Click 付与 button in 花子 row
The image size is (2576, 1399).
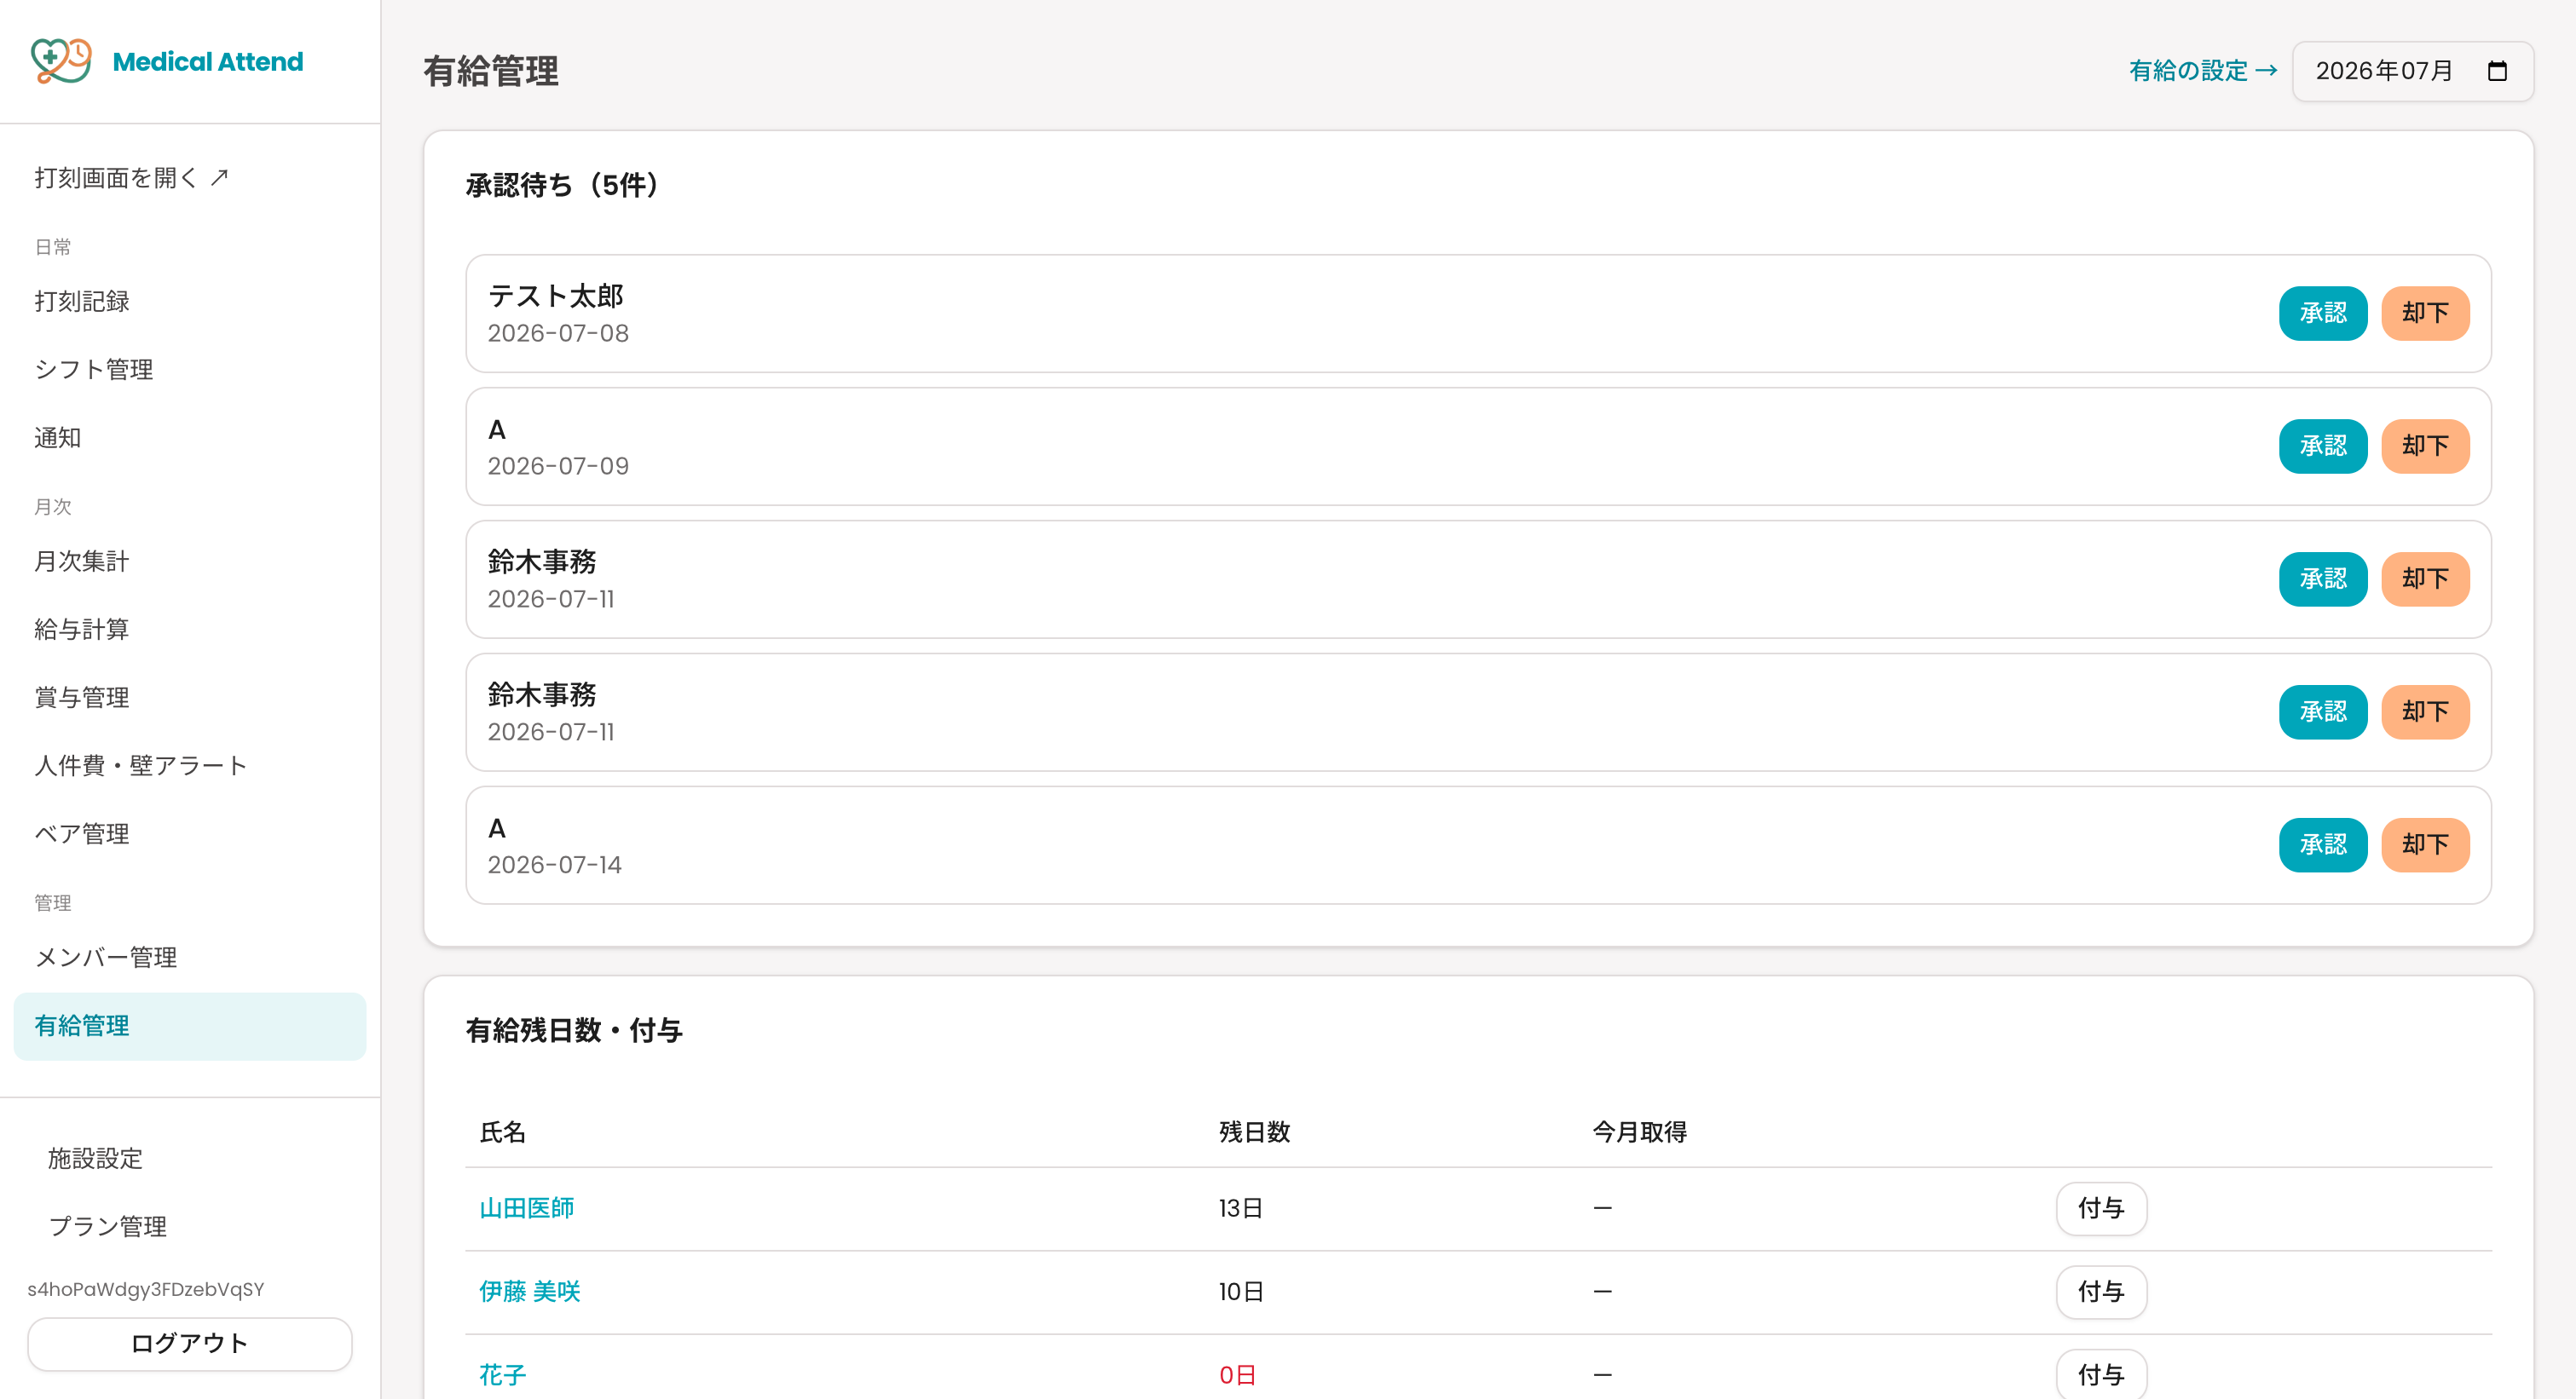pos(2101,1375)
